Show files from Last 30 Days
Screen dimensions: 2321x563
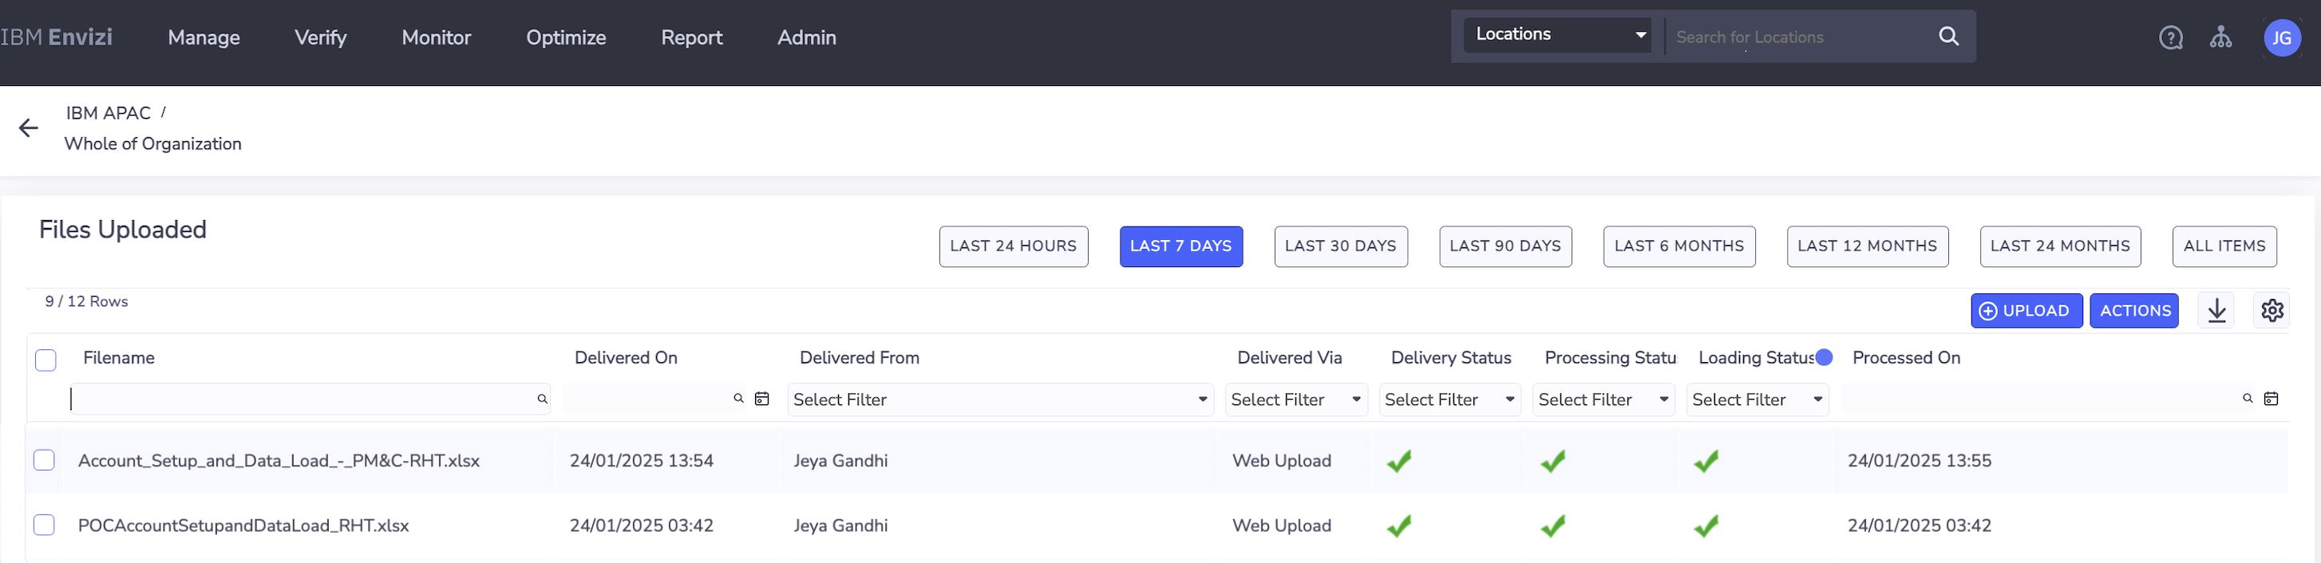pyautogui.click(x=1340, y=246)
